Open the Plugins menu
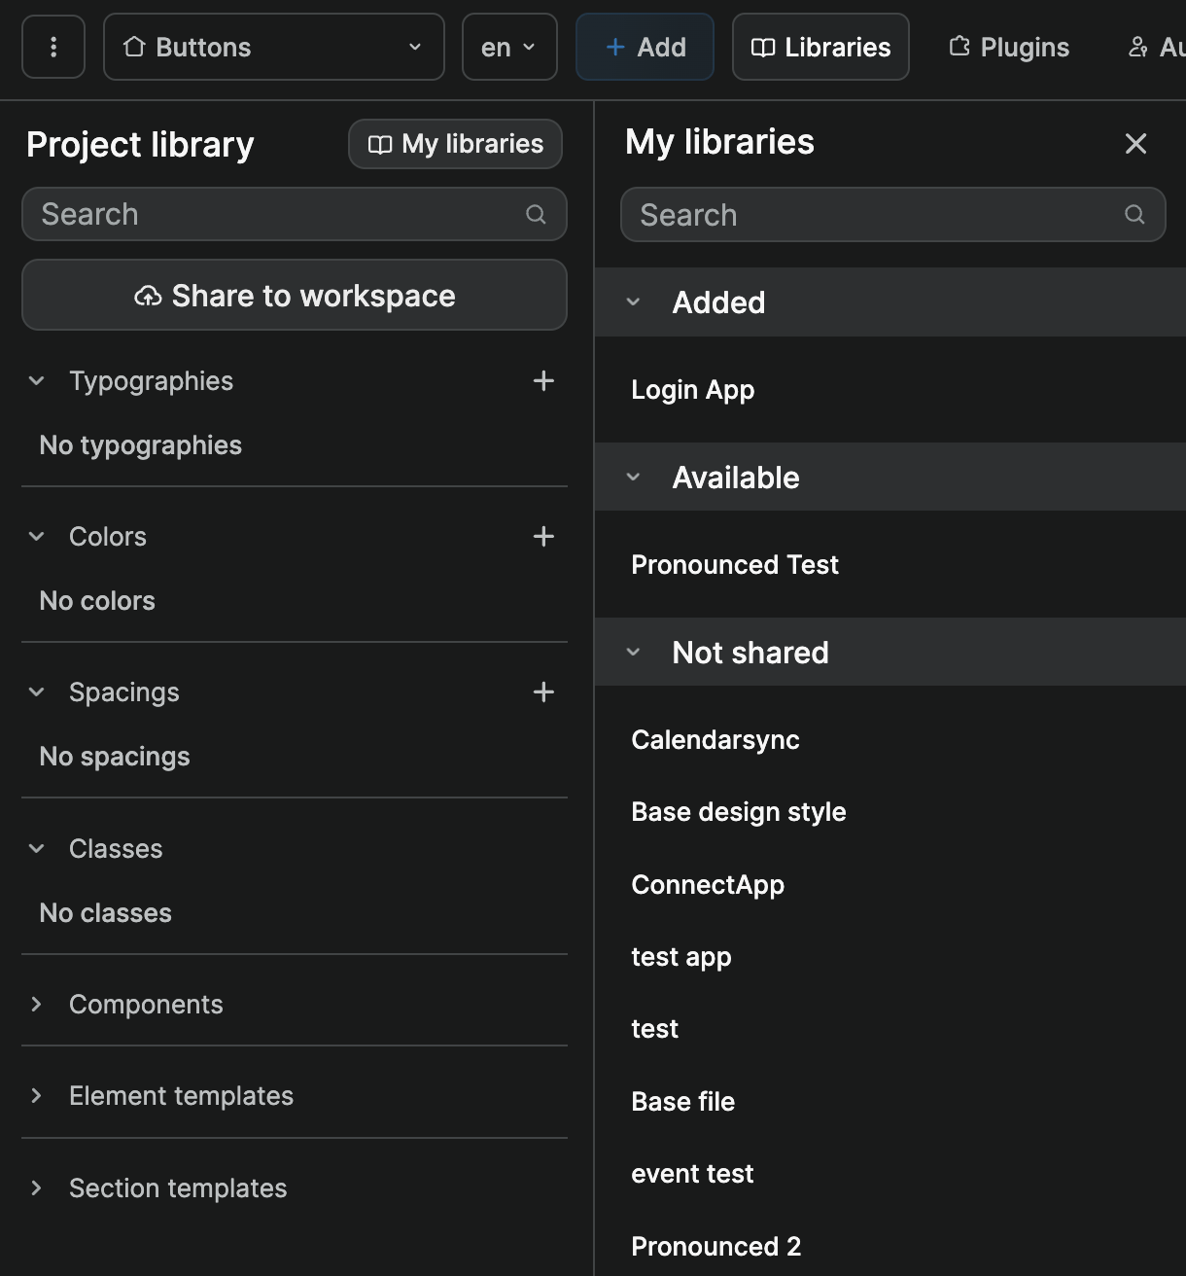The height and width of the screenshot is (1276, 1186). (1009, 47)
